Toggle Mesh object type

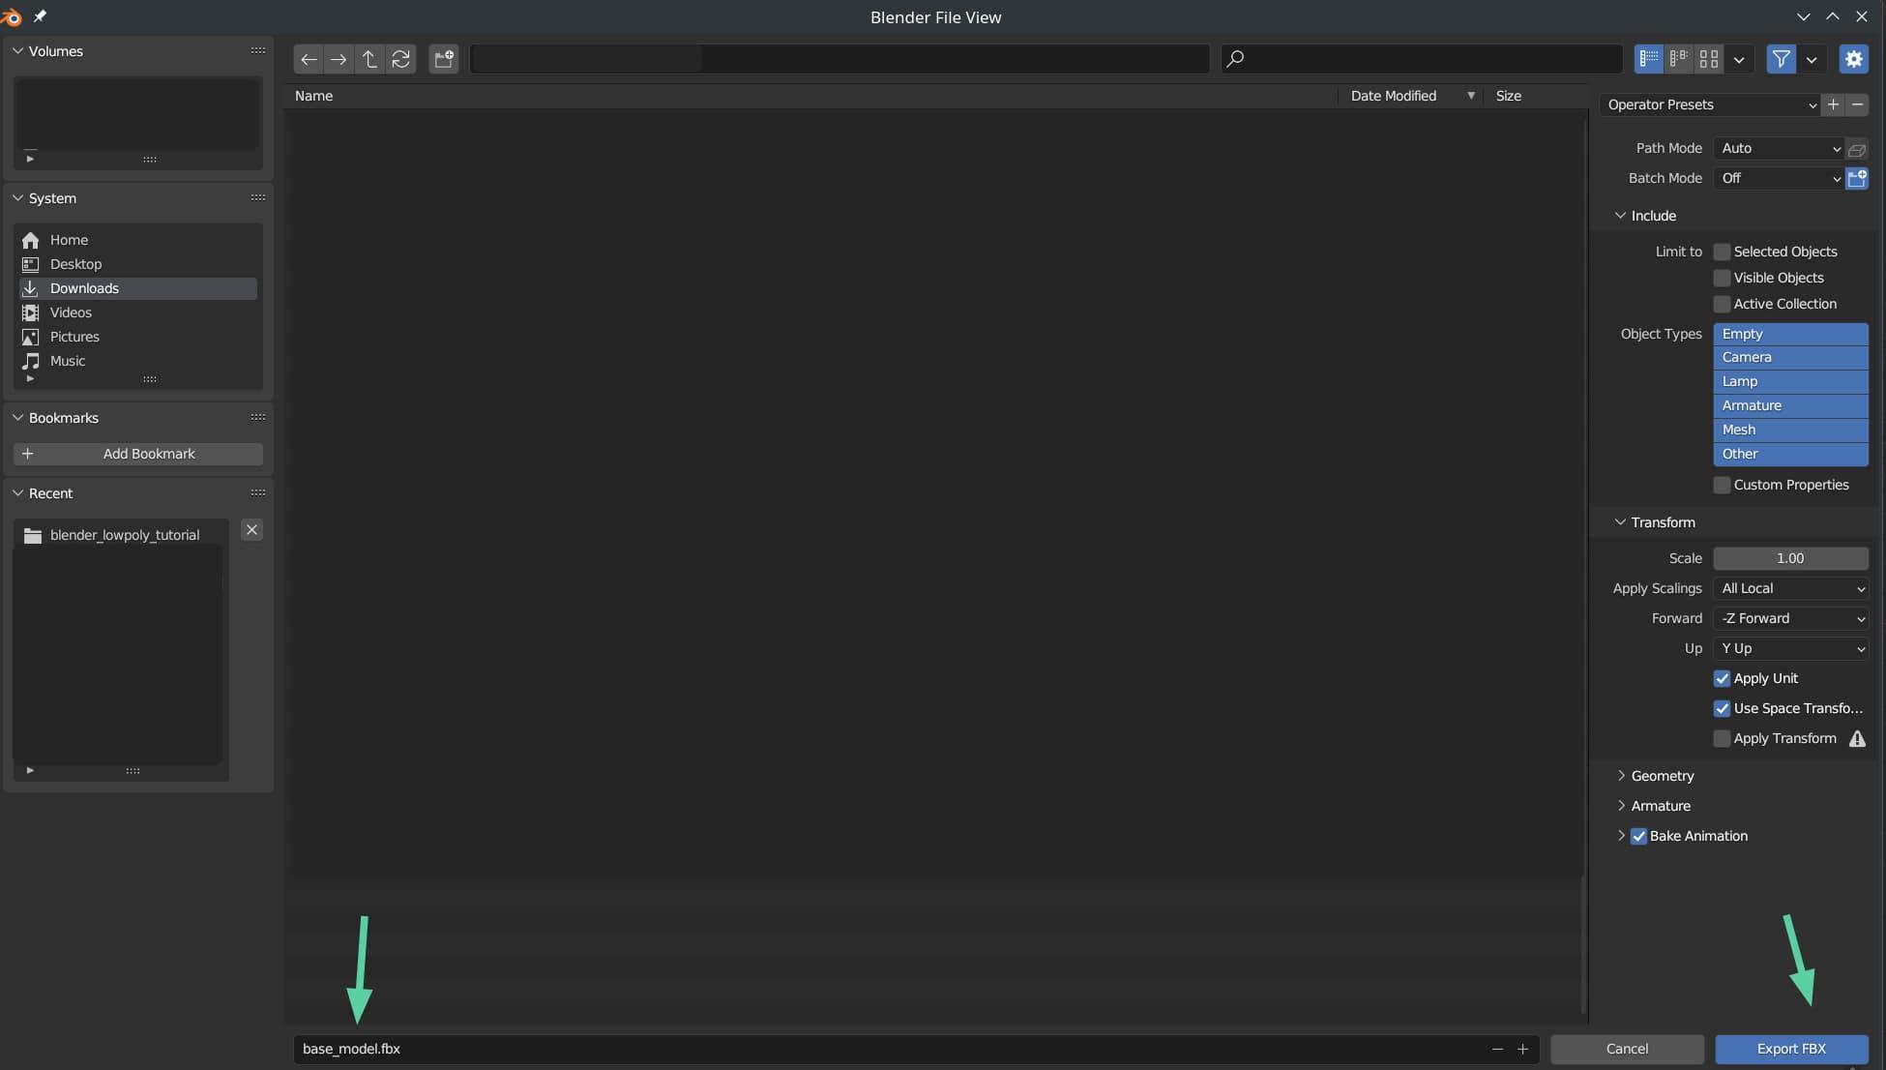click(1790, 430)
